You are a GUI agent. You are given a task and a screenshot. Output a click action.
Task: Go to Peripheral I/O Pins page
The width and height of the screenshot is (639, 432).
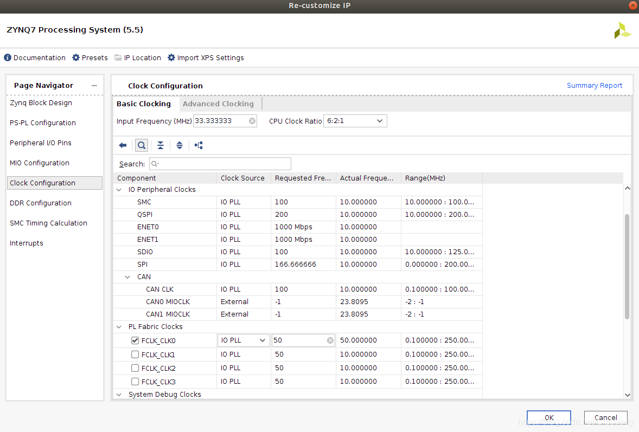(x=40, y=143)
